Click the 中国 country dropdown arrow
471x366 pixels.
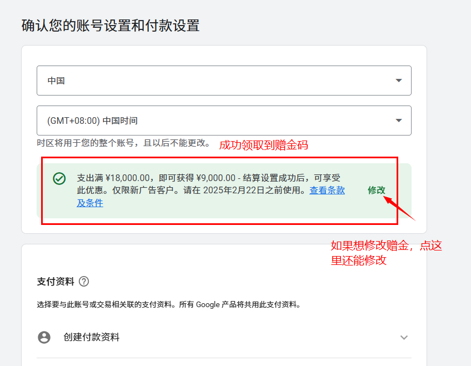[x=398, y=81]
